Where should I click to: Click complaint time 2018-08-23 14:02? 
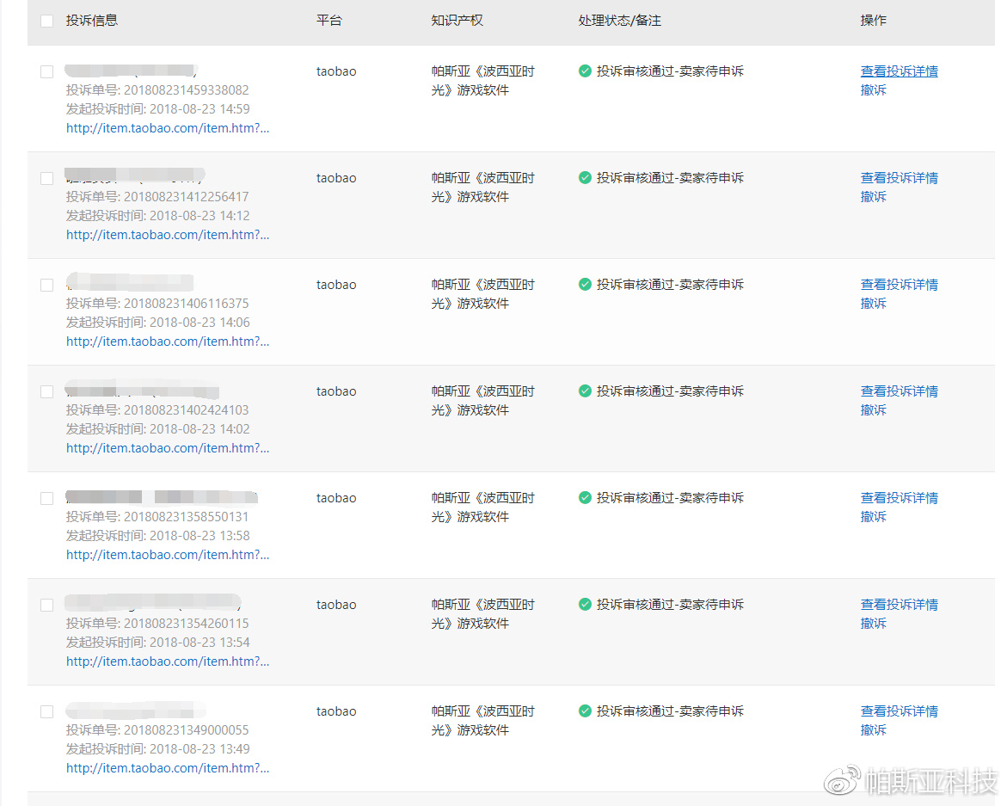pos(200,429)
